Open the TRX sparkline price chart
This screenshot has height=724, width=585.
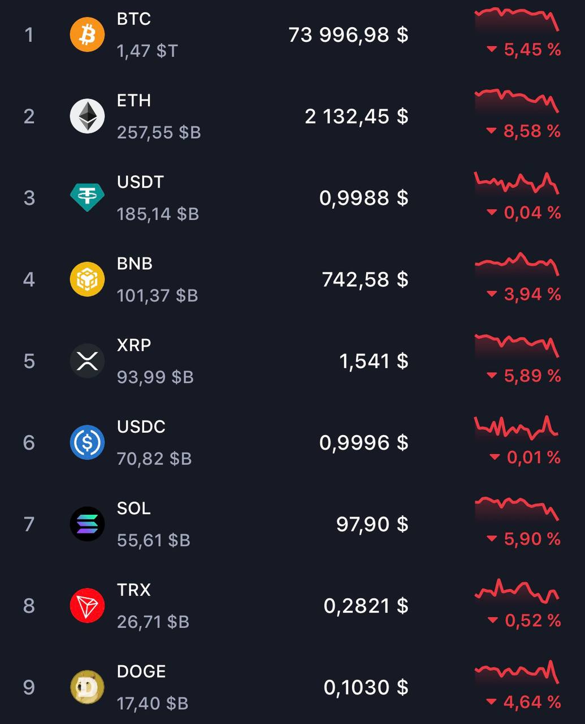517,591
